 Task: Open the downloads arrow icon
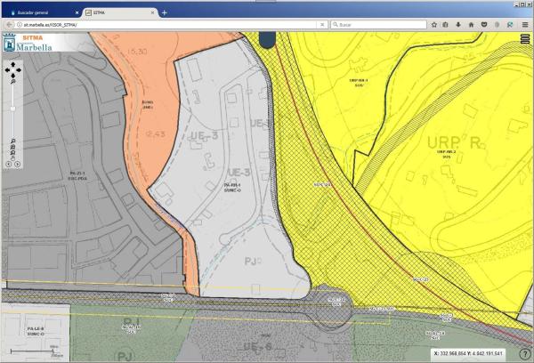tap(458, 25)
